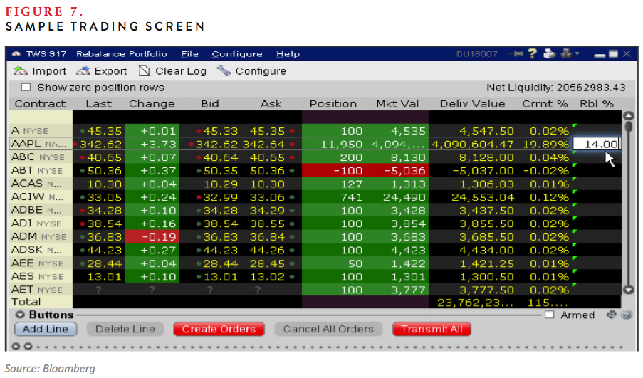
Task: Click the Rbl % input field showing 14.00
Action: (596, 144)
